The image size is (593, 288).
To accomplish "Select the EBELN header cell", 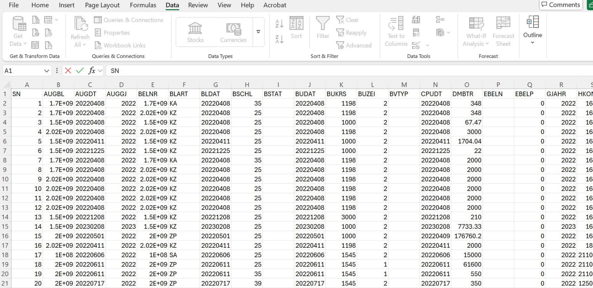I will coord(498,94).
